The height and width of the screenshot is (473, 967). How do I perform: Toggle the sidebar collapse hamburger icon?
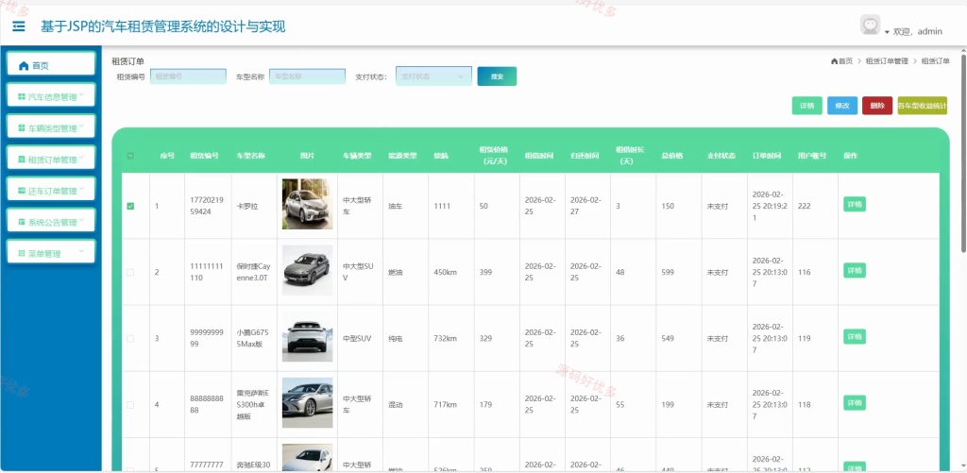[19, 25]
